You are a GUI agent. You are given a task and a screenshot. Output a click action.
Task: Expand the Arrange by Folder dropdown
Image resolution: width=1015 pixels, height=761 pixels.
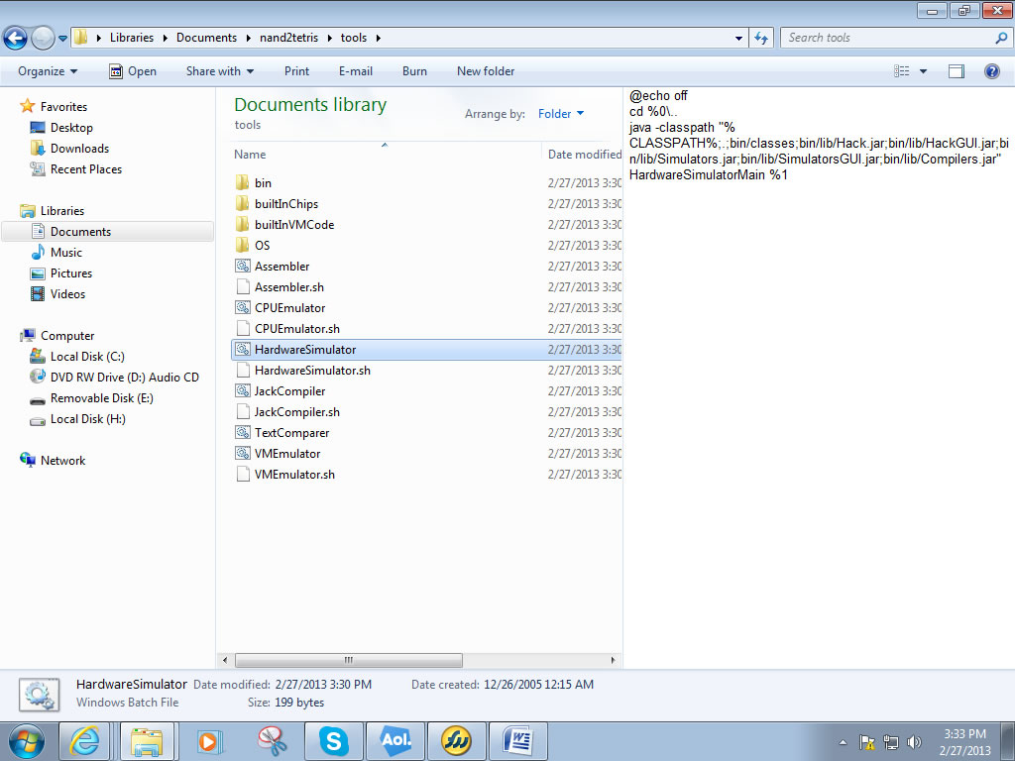561,114
